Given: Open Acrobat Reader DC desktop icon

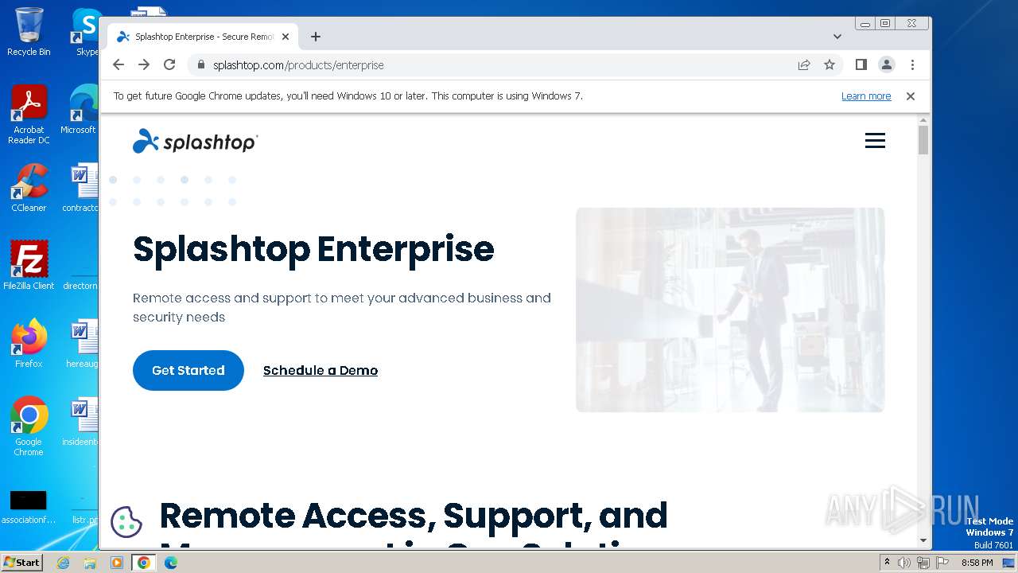Looking at the screenshot, I should point(29,115).
